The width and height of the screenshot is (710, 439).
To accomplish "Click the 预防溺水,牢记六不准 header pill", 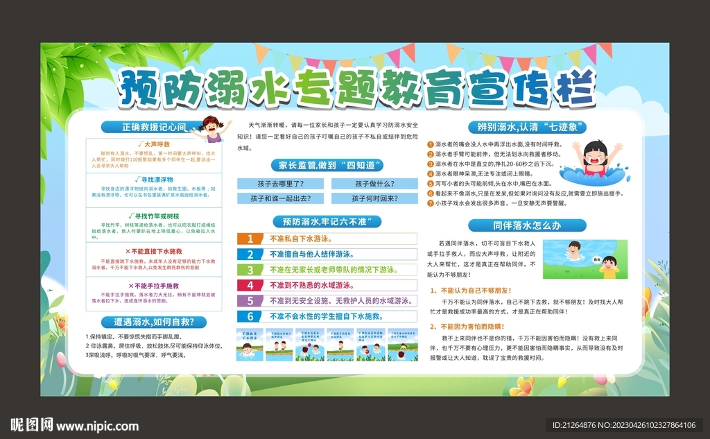I will [x=327, y=221].
